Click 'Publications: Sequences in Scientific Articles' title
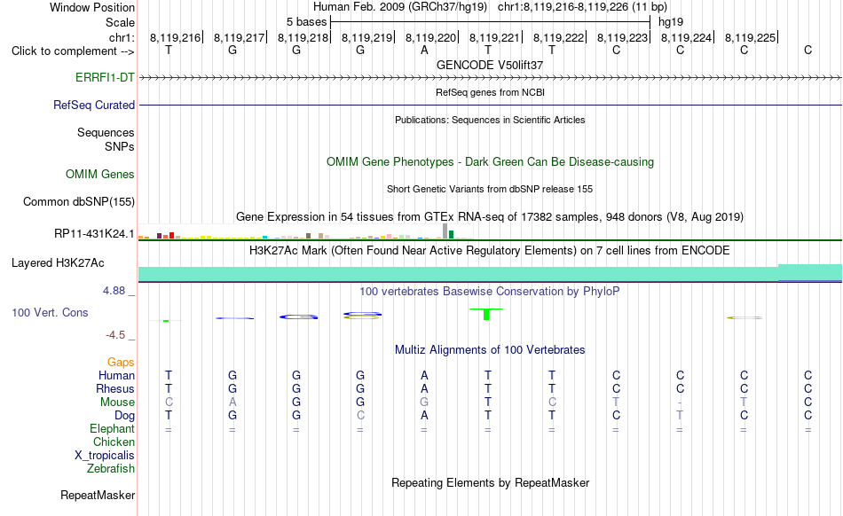Viewport: 843px width, 516px height. (490, 120)
